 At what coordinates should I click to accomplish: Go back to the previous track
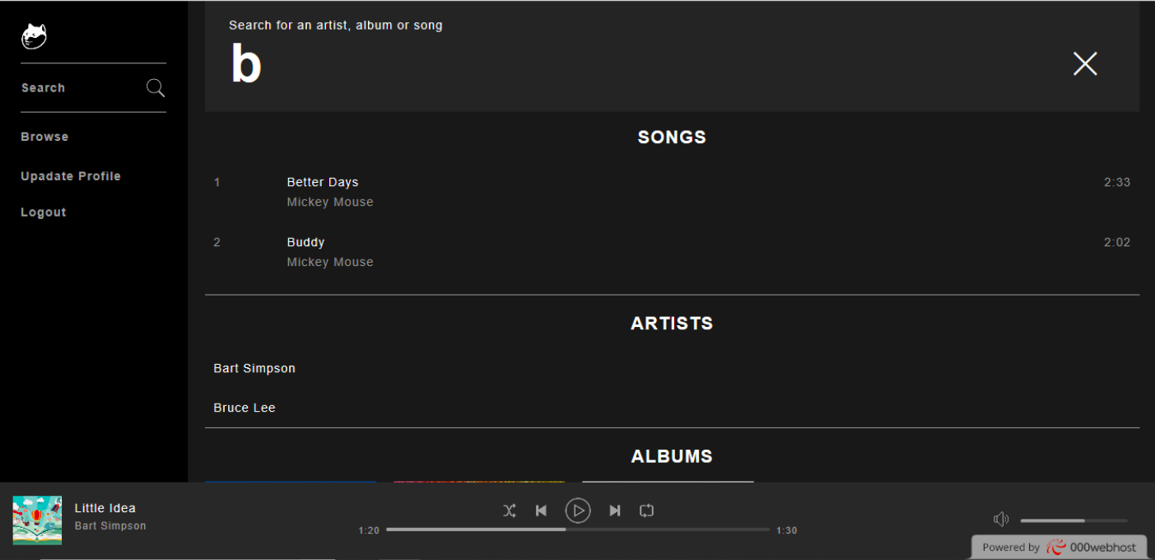[x=541, y=511]
